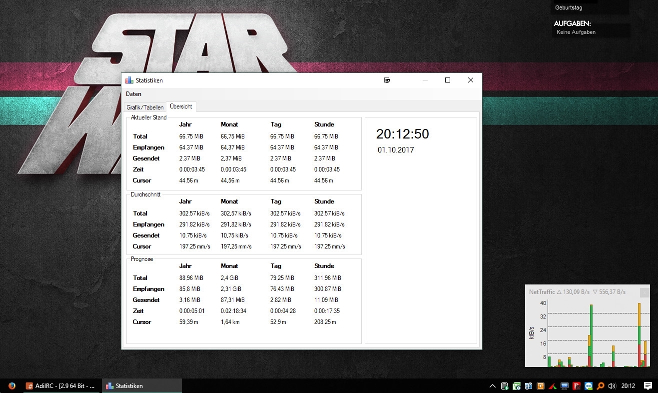Click the orange magnifier tray icon
This screenshot has width=658, height=393.
click(x=601, y=385)
